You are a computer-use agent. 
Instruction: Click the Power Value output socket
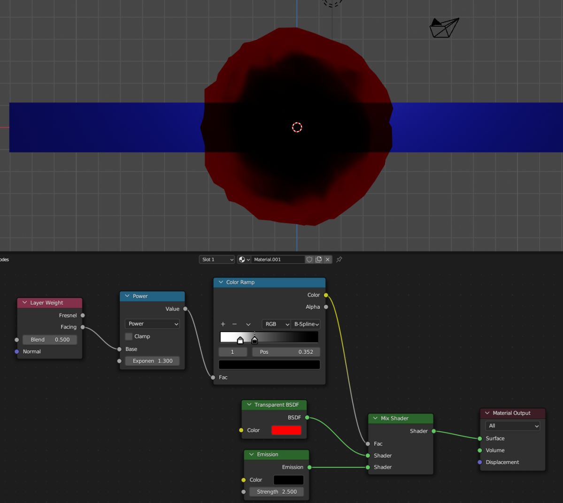pyautogui.click(x=185, y=309)
